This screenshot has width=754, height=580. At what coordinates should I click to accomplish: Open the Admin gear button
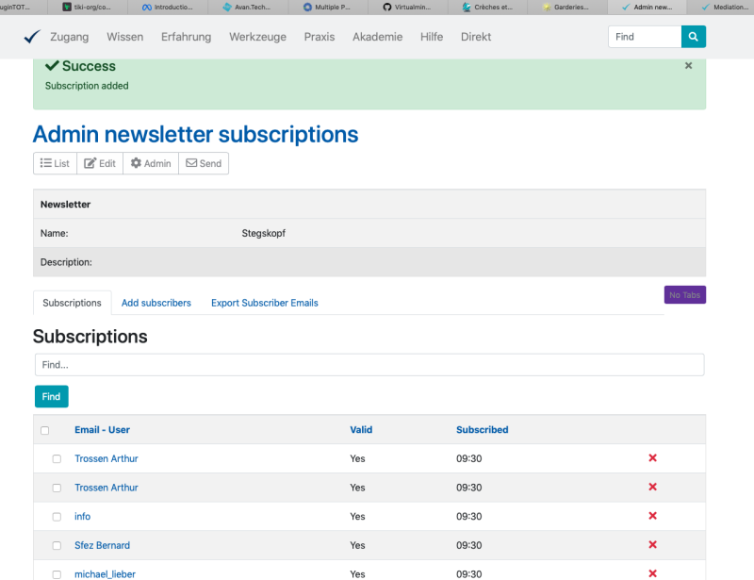coord(151,163)
